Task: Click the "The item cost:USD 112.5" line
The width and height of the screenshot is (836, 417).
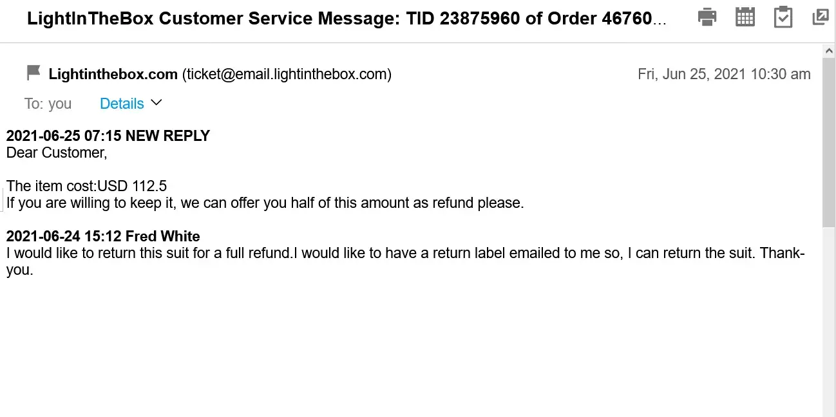Action: click(x=87, y=186)
